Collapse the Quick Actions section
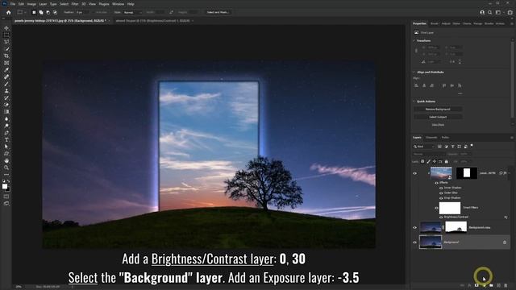The width and height of the screenshot is (516, 290). (414, 101)
